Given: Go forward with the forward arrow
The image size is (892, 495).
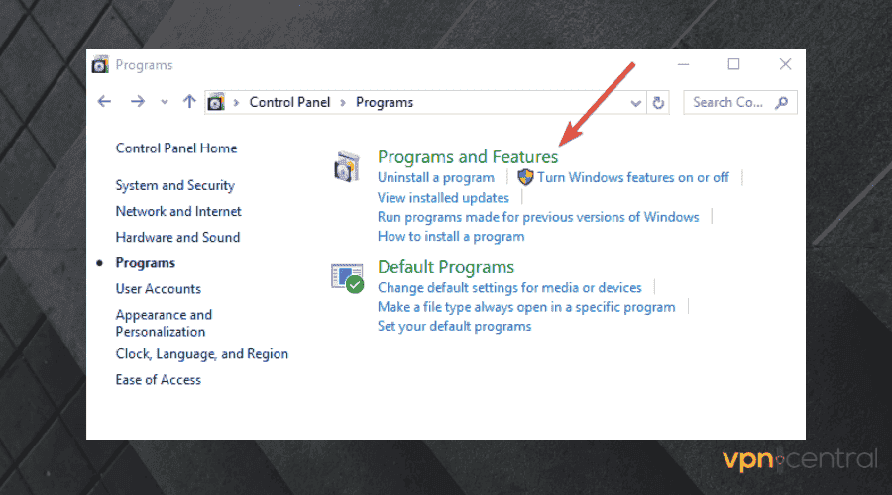Looking at the screenshot, I should tap(137, 102).
